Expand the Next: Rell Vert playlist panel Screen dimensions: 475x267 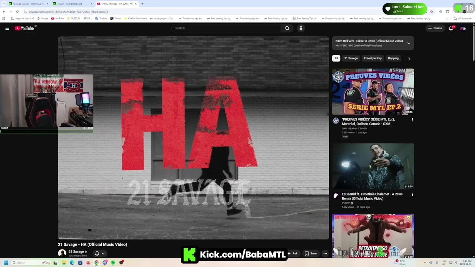tap(409, 43)
